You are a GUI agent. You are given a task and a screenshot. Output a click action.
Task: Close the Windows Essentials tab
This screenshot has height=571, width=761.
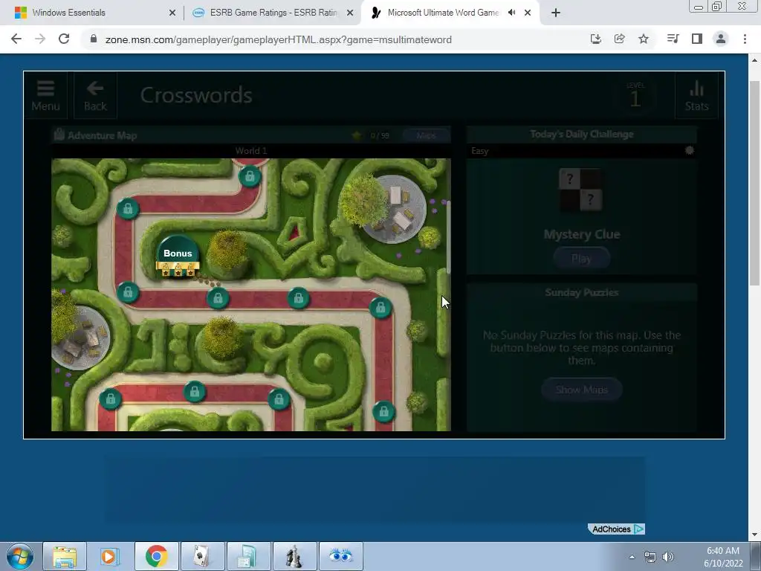tap(172, 13)
